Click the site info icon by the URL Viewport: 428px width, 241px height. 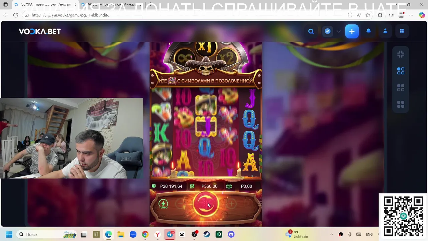(x=27, y=15)
